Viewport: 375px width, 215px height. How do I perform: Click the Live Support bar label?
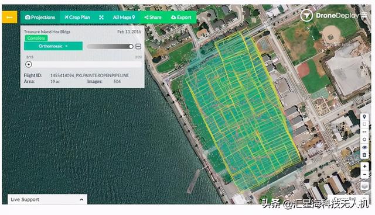click(x=25, y=199)
